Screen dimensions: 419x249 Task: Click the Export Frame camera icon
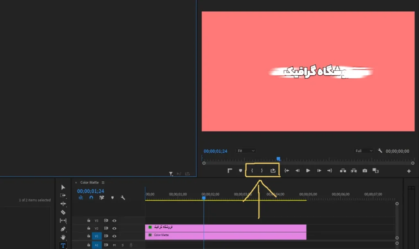(365, 171)
